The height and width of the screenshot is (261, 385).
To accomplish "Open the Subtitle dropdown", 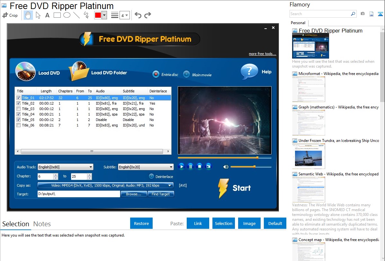I will click(x=146, y=167).
